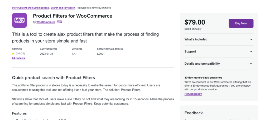
Task: Open the 24 reviews link
Action: (x=18, y=58)
